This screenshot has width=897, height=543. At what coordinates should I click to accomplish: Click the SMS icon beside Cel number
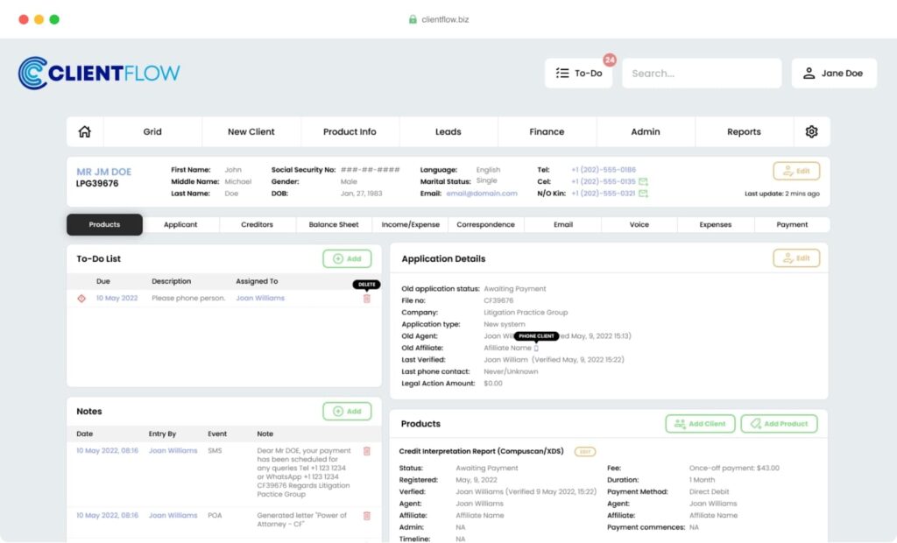643,181
